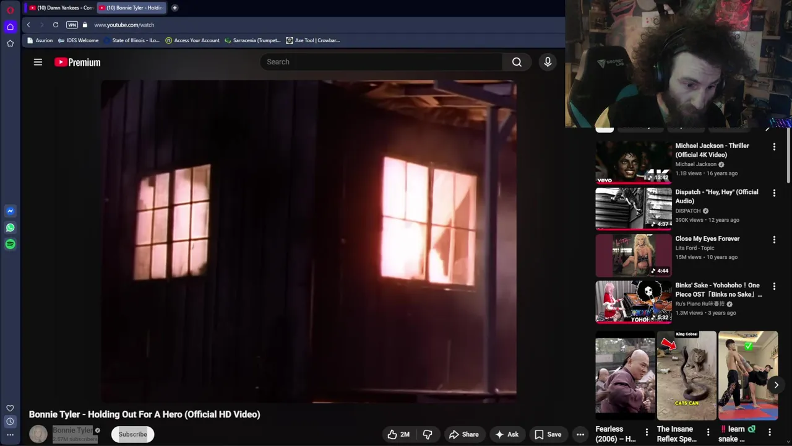792x446 pixels.
Task: Go back with the browser back arrow
Action: tap(28, 25)
